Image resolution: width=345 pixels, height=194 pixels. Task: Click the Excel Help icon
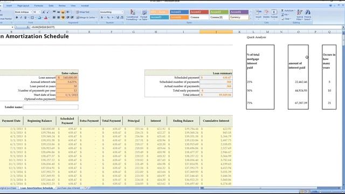click(x=330, y=5)
